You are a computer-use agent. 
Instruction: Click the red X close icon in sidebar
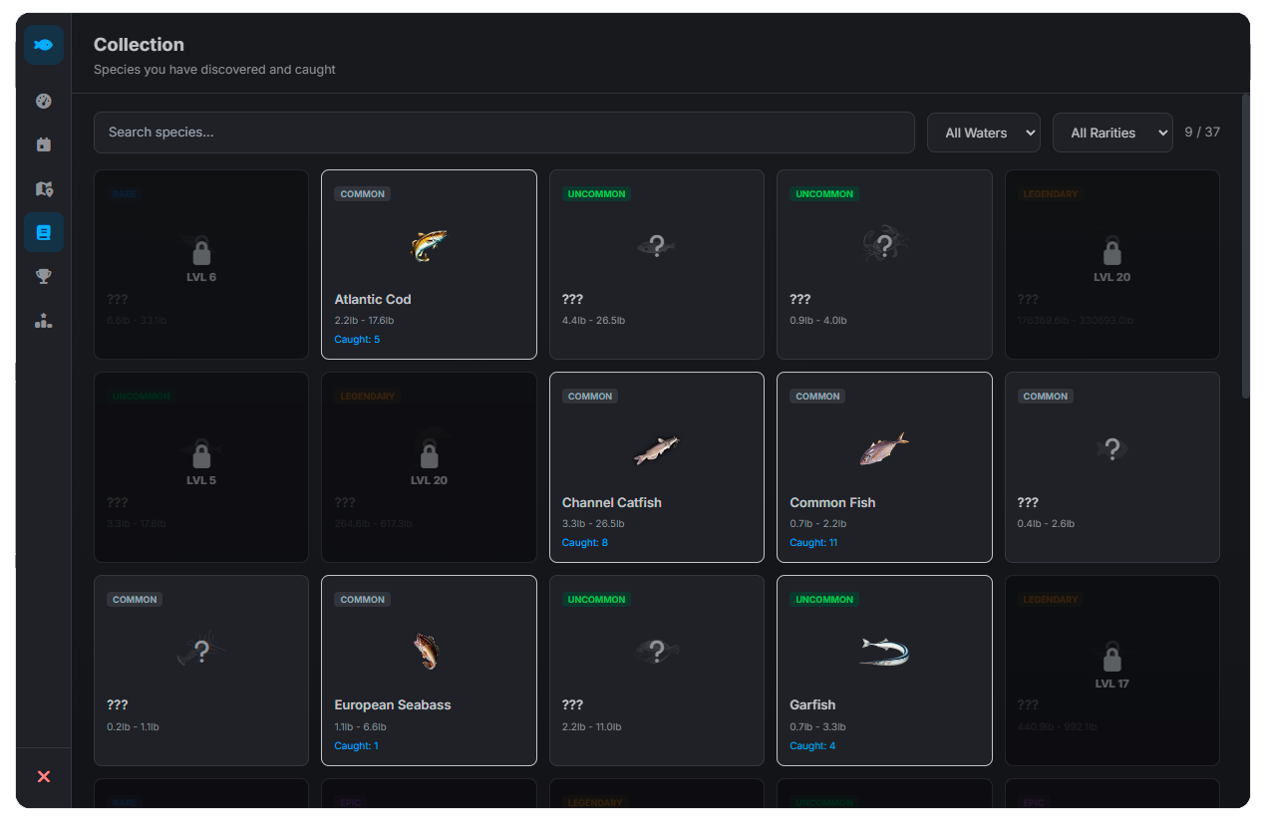click(44, 776)
